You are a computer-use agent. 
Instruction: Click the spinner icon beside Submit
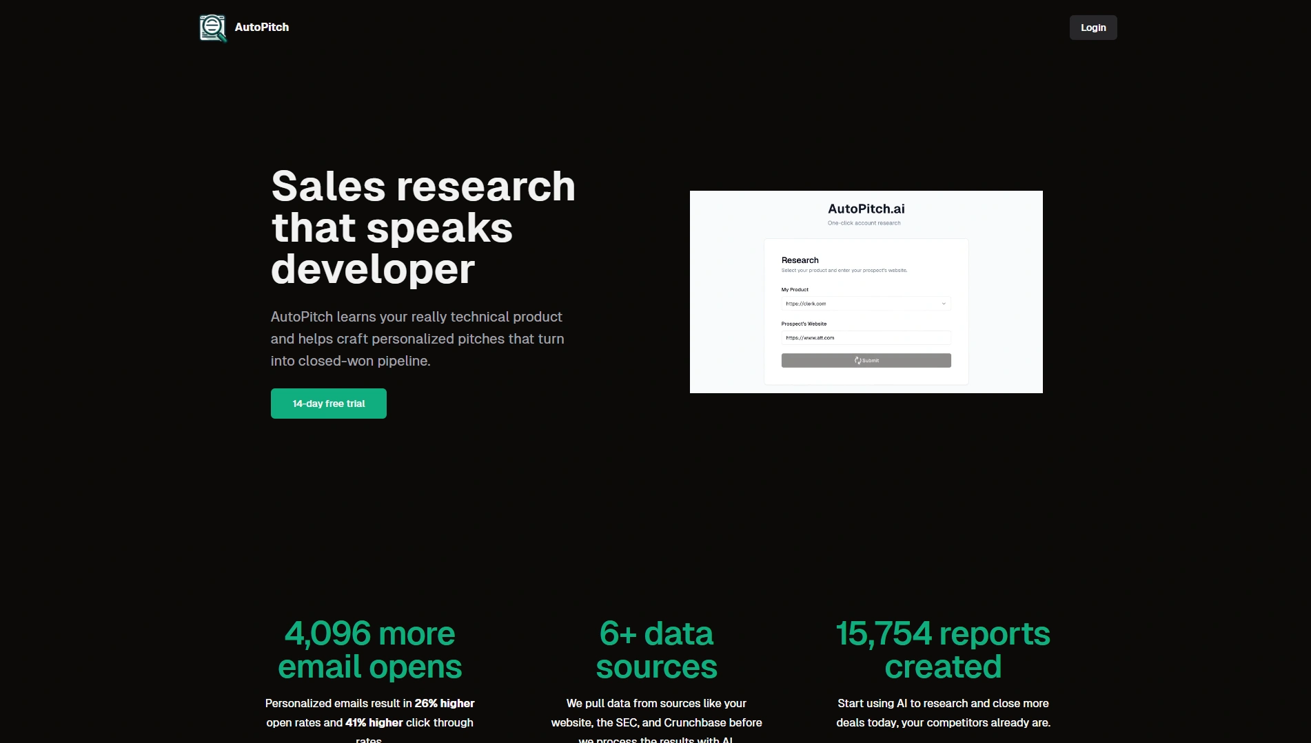[x=857, y=361]
